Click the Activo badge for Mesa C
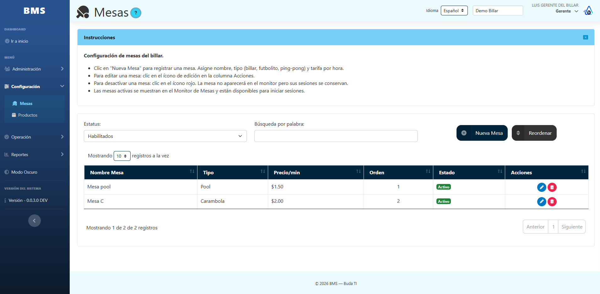This screenshot has width=600, height=294. coord(444,202)
